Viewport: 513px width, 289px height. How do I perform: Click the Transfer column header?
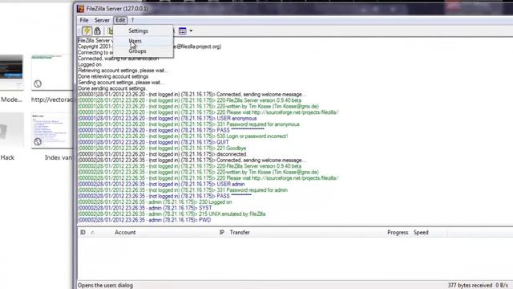[240, 232]
